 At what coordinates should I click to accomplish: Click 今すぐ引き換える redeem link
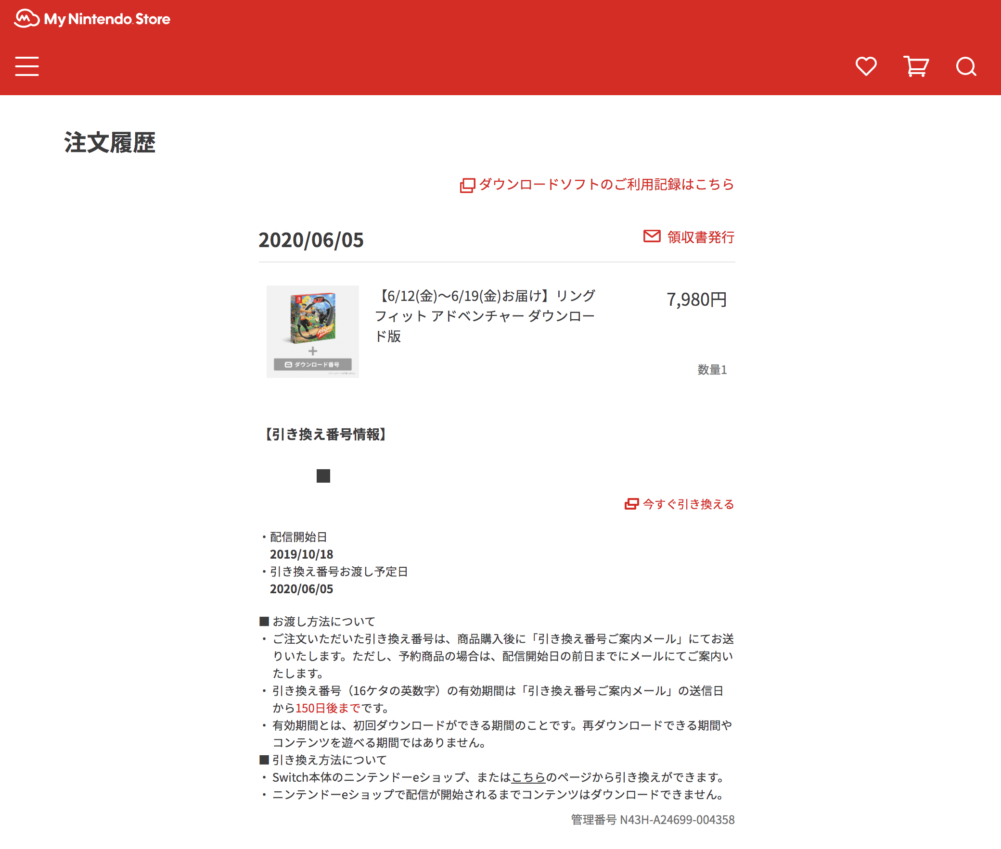coord(688,504)
